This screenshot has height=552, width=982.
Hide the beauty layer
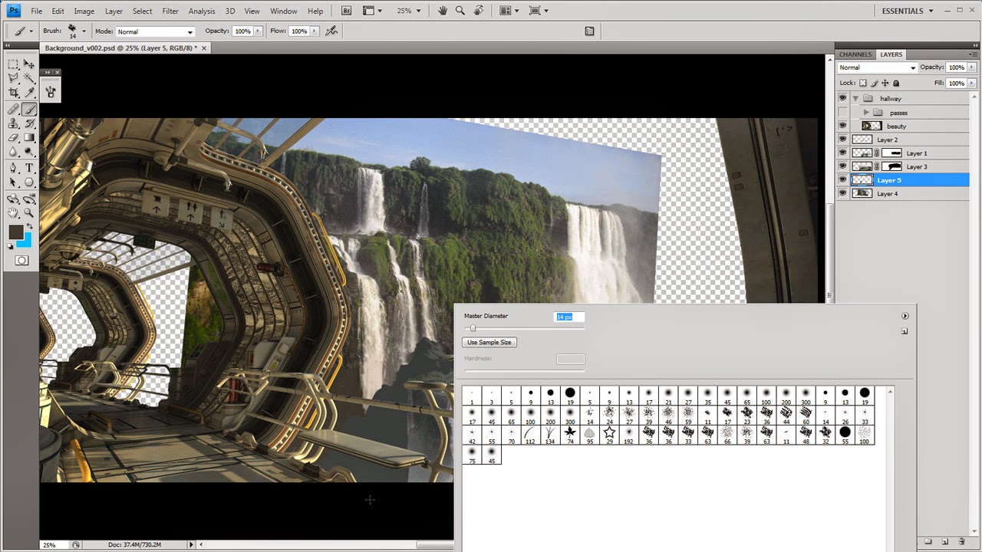coord(842,126)
